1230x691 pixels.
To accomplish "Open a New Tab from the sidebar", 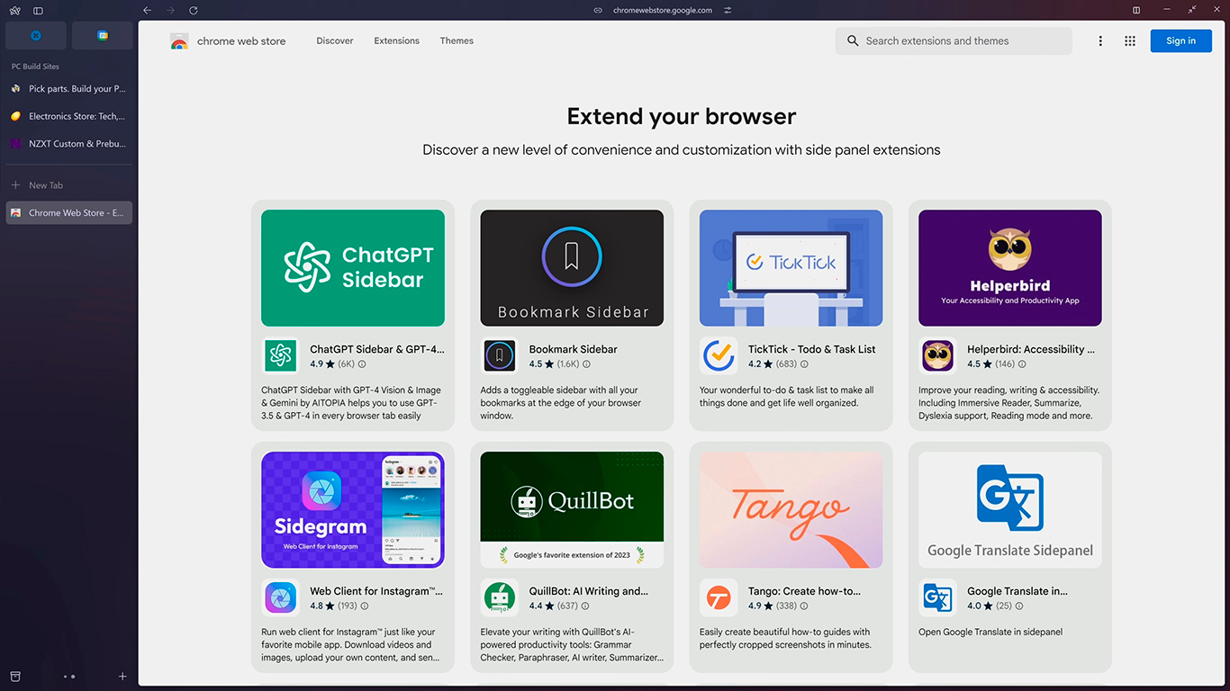I will (69, 185).
